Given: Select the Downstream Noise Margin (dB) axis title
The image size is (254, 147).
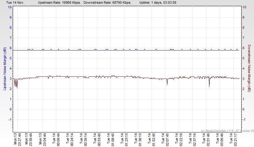Looking at the screenshot, I should click(249, 68).
